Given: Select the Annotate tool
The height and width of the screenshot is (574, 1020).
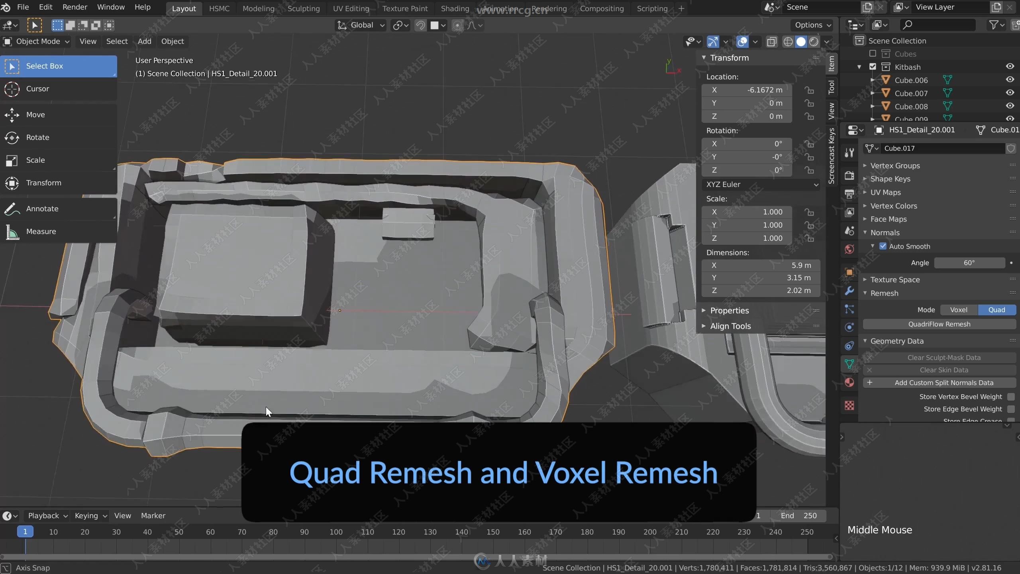Looking at the screenshot, I should pos(42,208).
